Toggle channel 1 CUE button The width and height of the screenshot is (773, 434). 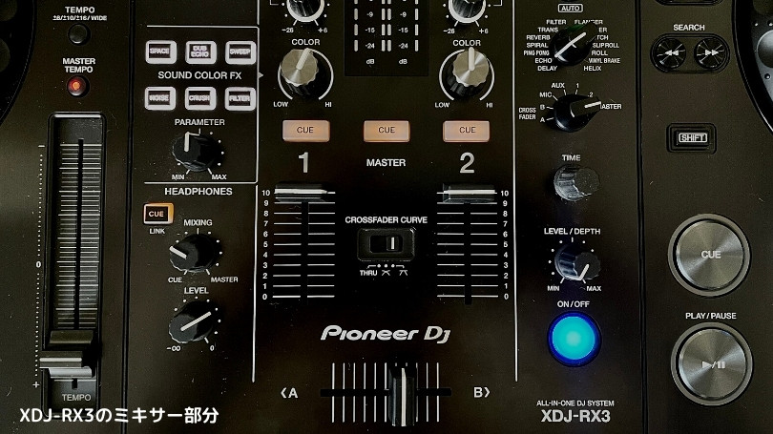pyautogui.click(x=305, y=130)
